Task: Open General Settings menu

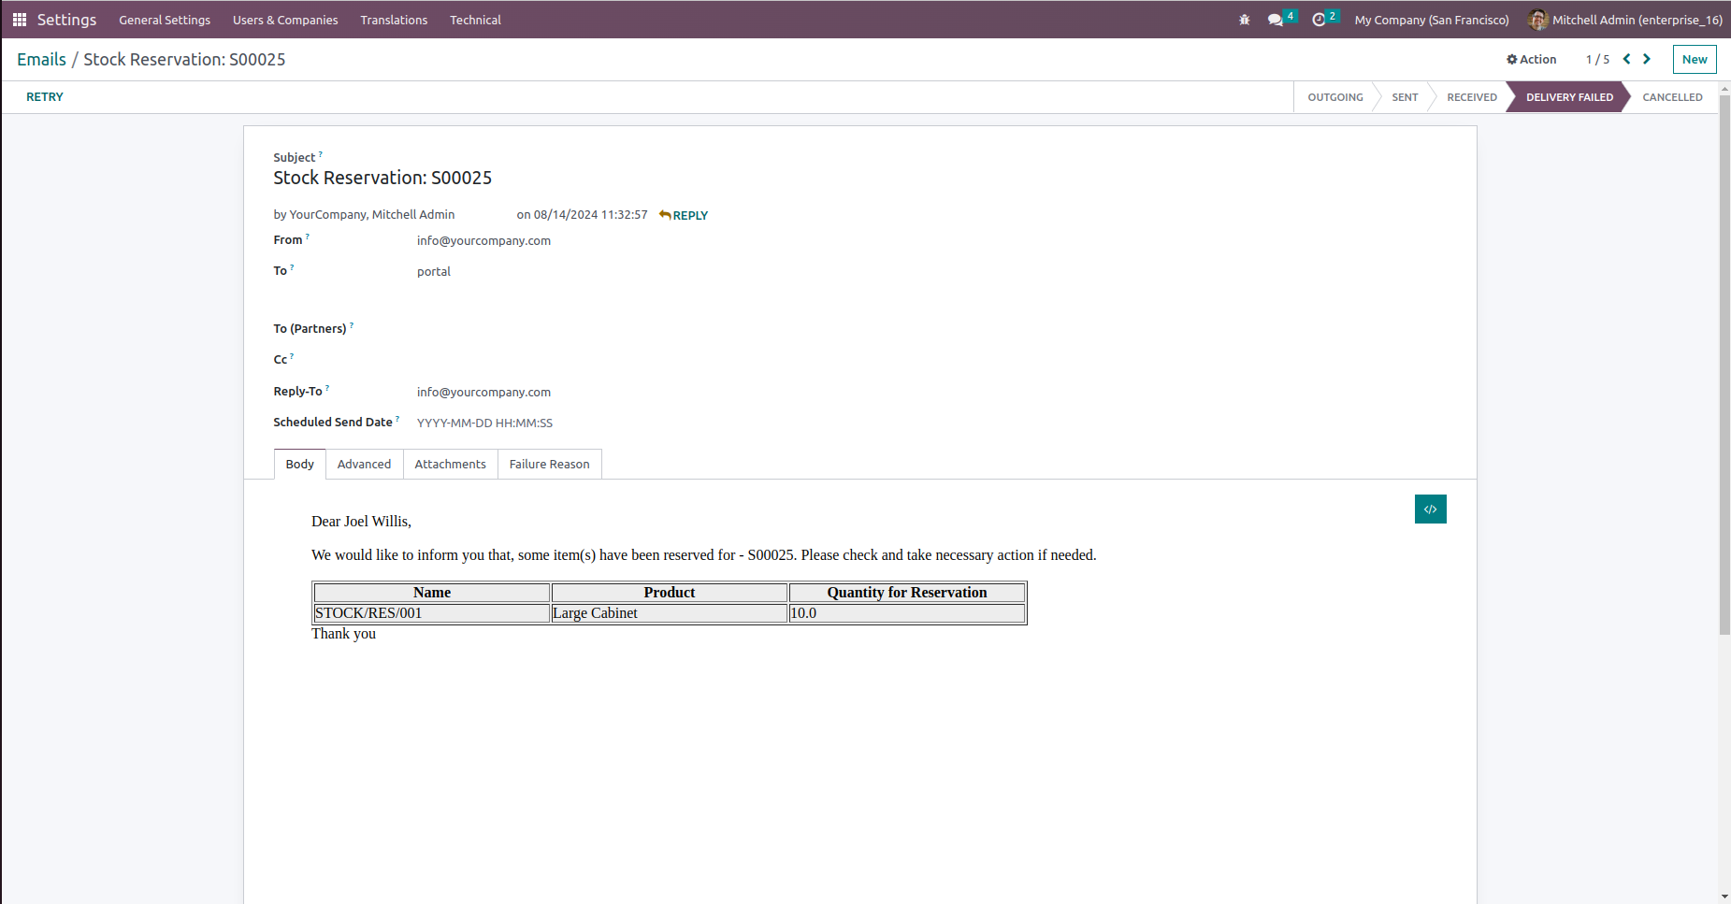Action: (x=165, y=20)
